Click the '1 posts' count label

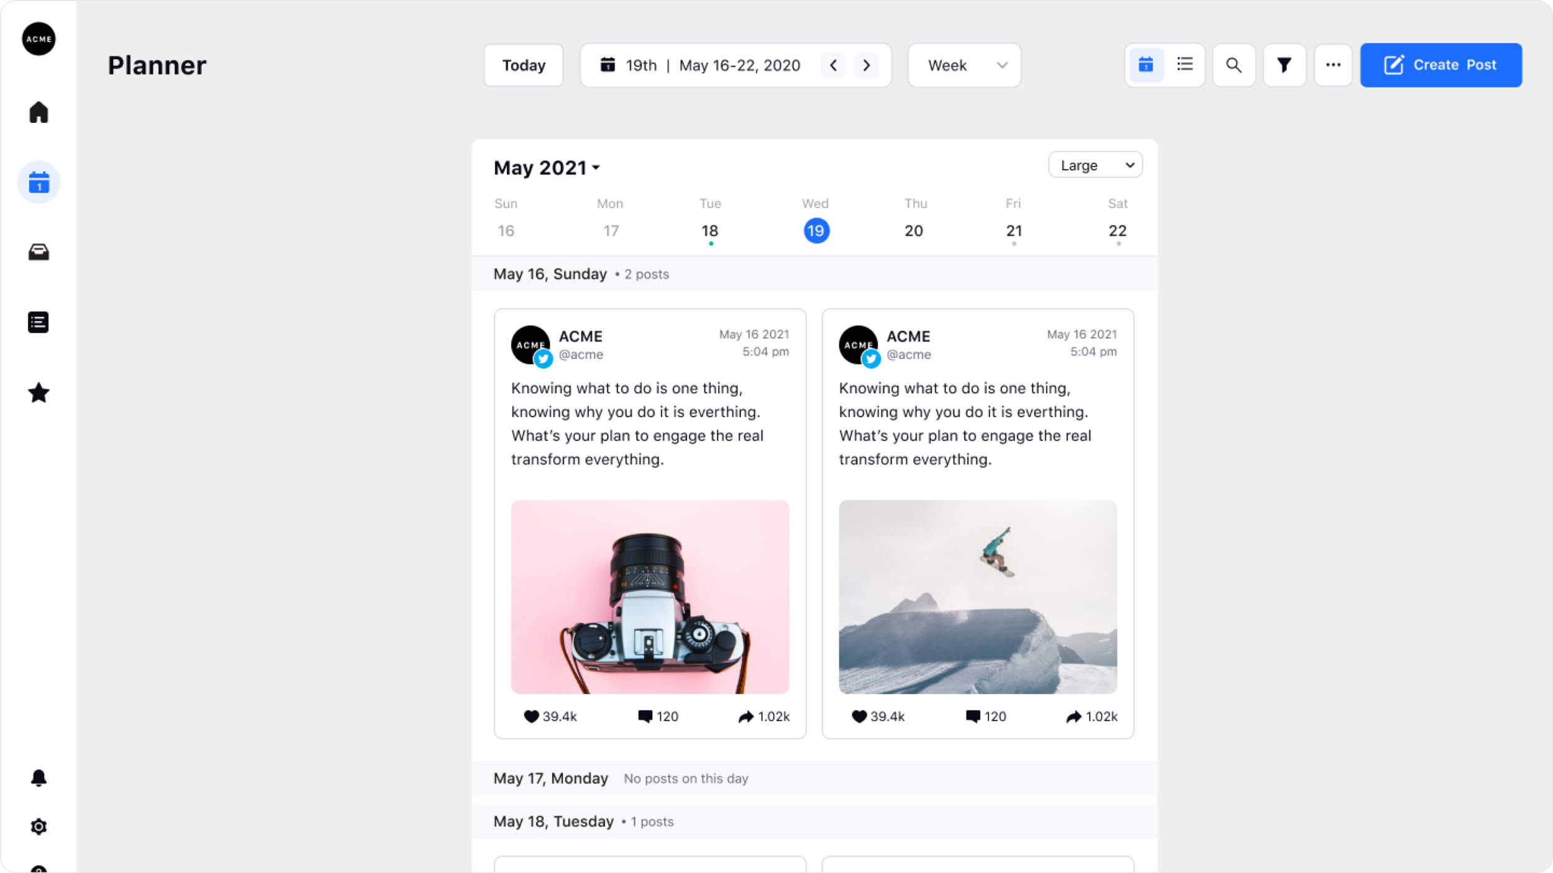[x=652, y=821]
